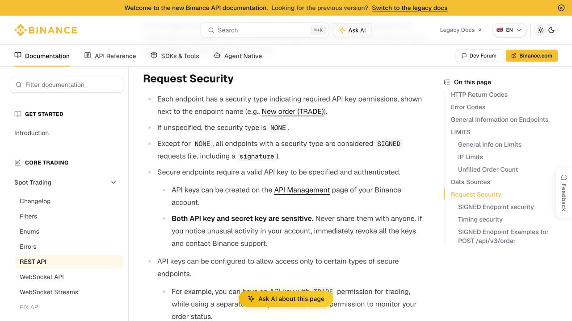Open Legacy Docs link
The height and width of the screenshot is (321, 572).
tap(461, 30)
